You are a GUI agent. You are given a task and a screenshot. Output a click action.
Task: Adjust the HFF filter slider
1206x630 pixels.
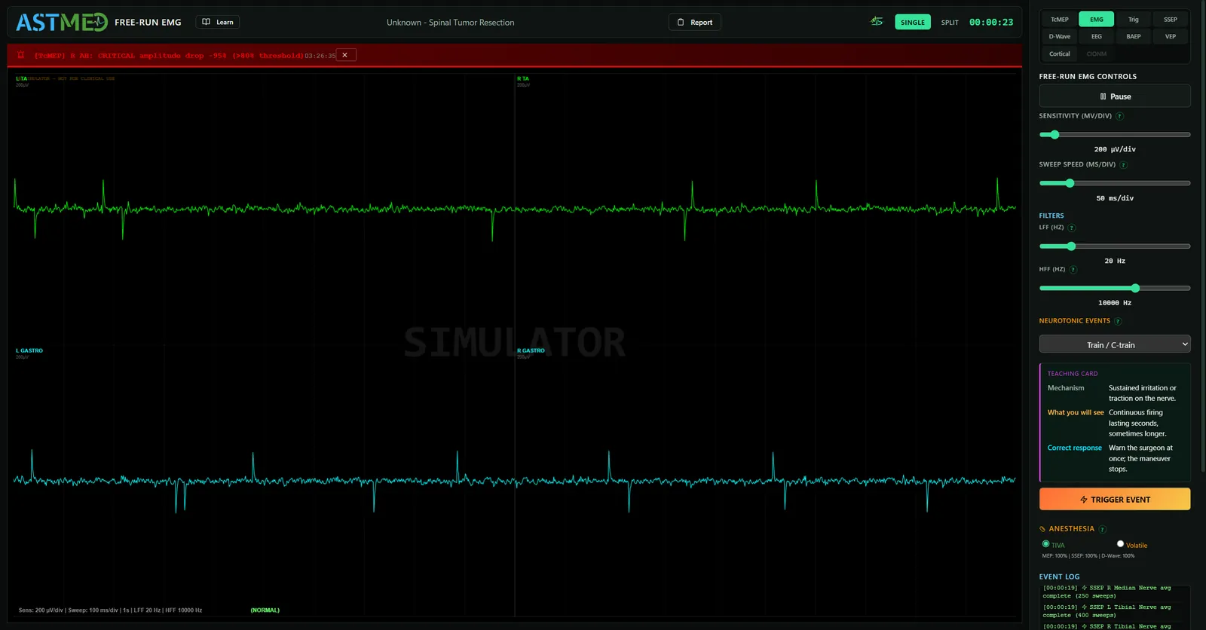tap(1115, 288)
